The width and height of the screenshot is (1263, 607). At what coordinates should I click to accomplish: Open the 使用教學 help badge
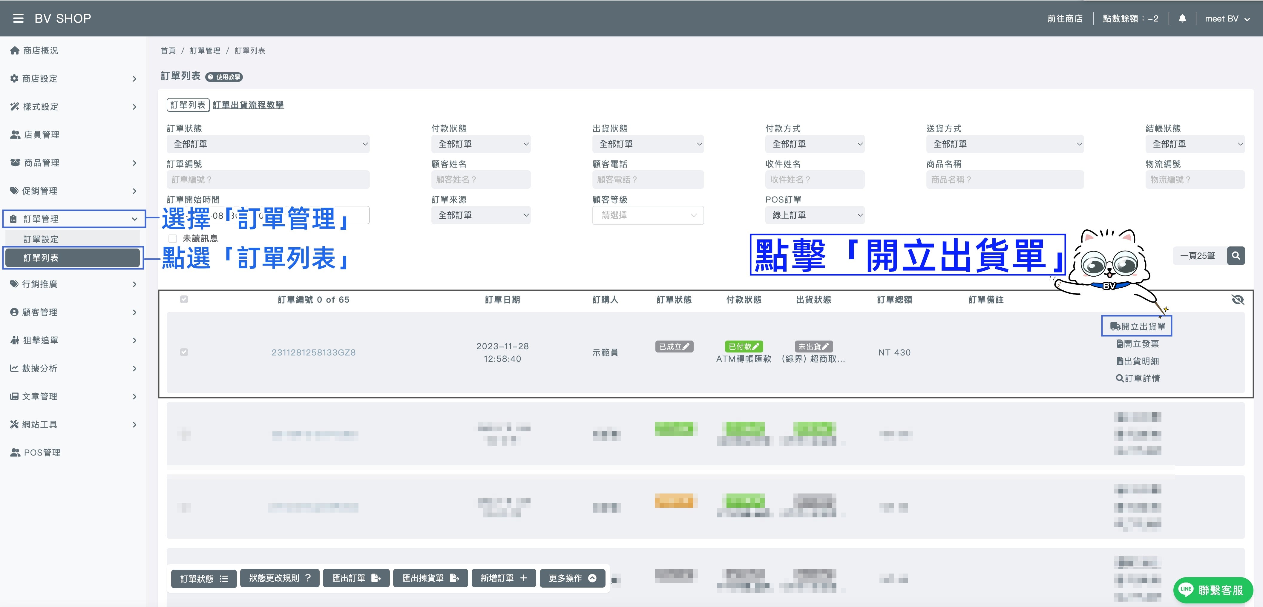pos(224,77)
